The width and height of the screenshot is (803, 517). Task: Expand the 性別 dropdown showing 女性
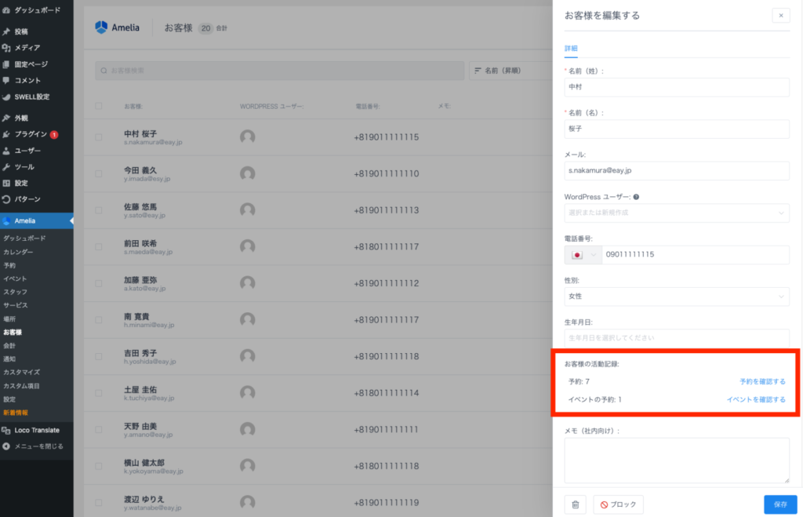click(676, 297)
